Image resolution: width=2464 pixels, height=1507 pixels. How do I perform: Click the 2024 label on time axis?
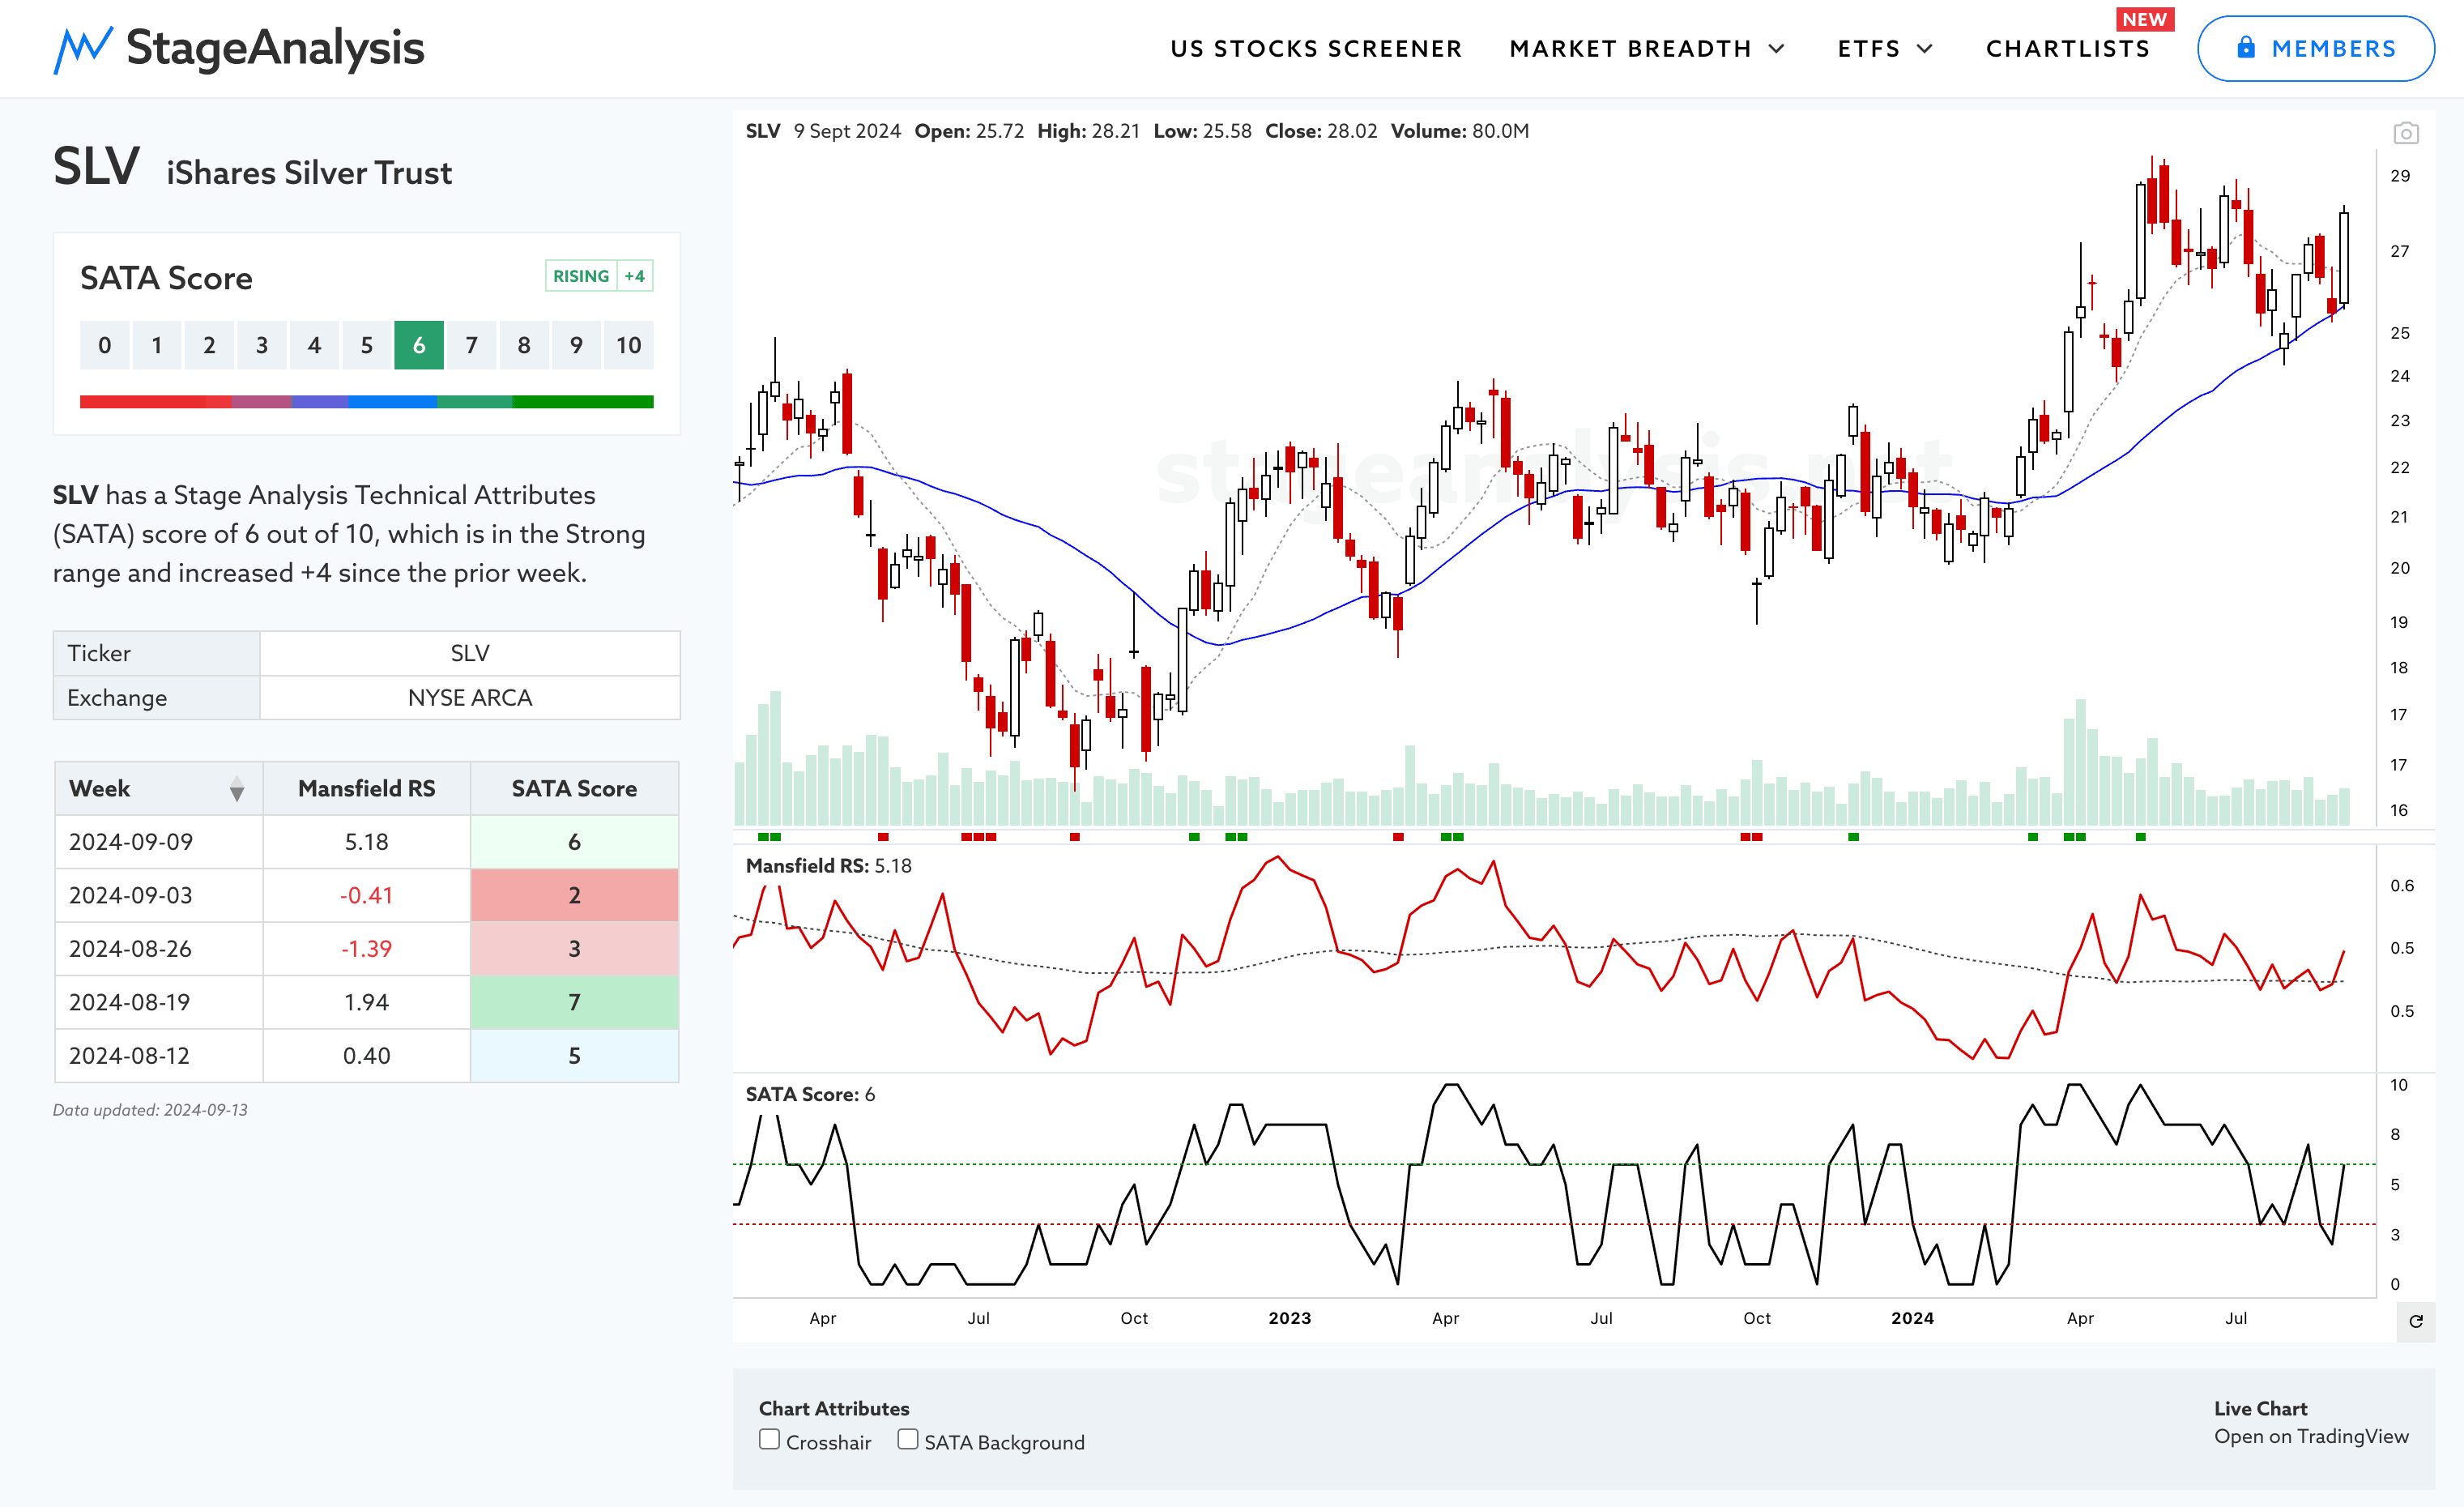(1912, 1318)
